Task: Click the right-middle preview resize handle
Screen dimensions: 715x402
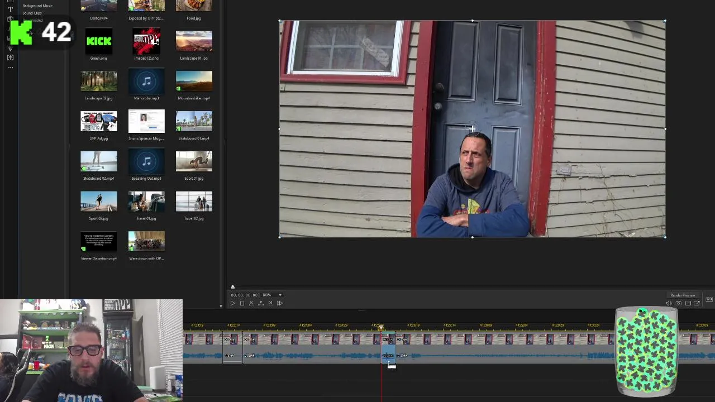Action: 665,129
